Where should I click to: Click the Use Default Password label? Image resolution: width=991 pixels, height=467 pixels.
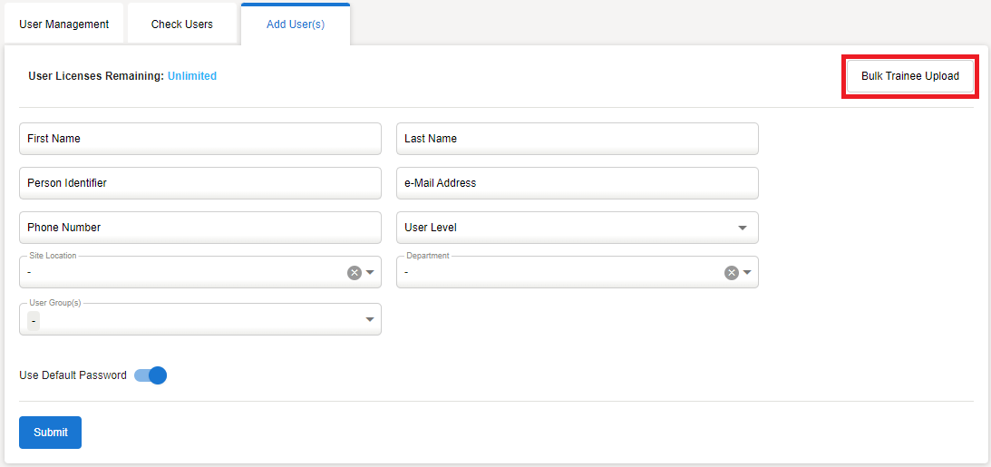(73, 375)
